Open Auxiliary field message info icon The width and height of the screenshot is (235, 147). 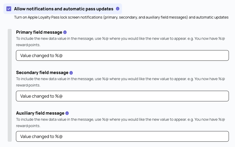pyautogui.click(x=67, y=113)
